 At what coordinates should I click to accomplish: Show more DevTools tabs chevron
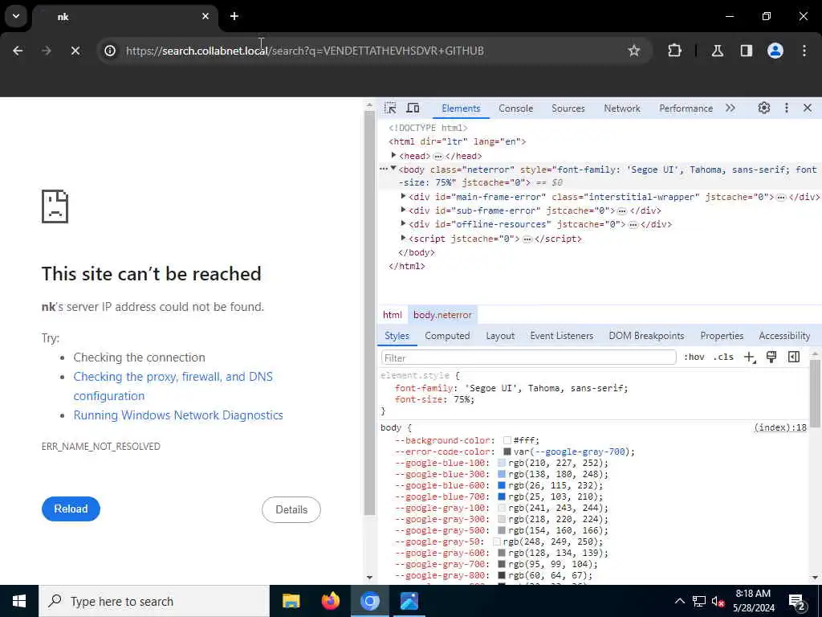pyautogui.click(x=730, y=108)
